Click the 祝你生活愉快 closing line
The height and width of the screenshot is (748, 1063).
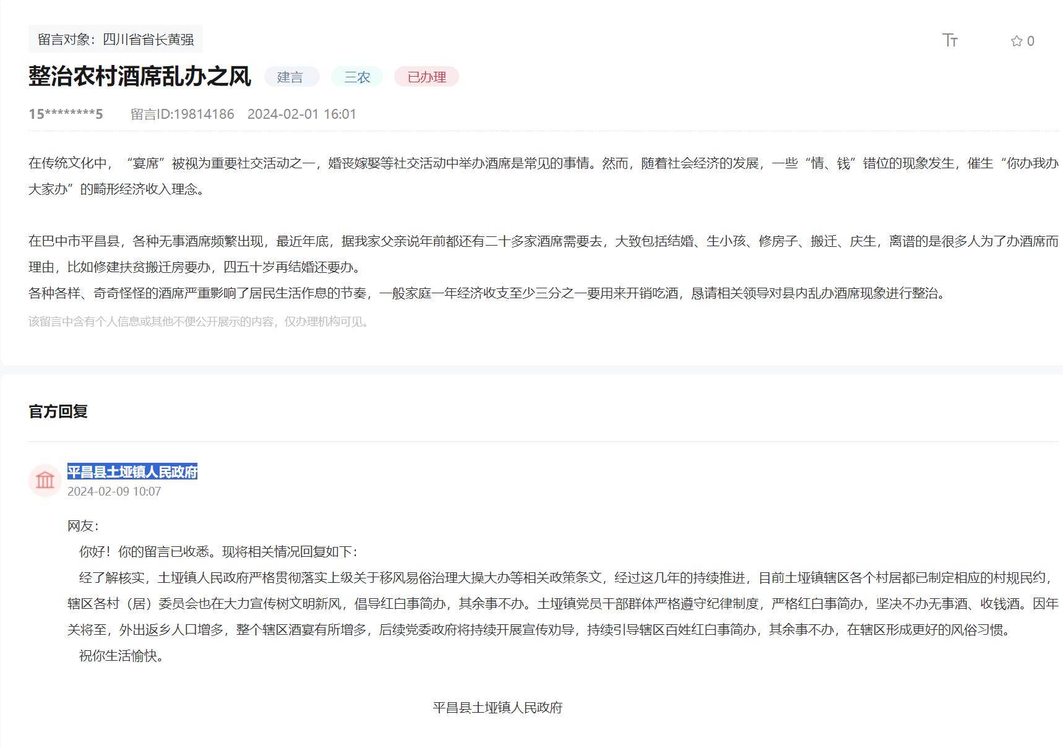(123, 656)
